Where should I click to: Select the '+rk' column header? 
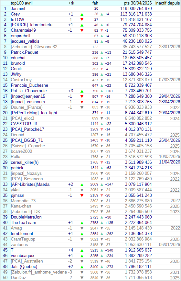pos(71,3)
